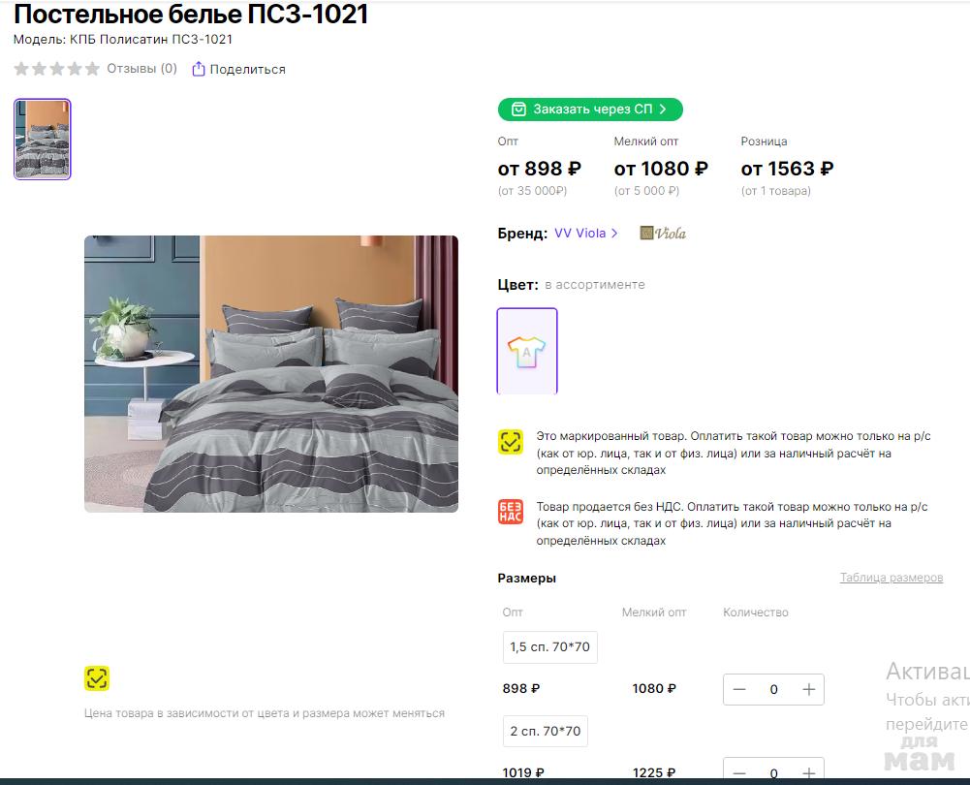
Task: Click the yellow marking badge below the product photo
Action: click(97, 678)
